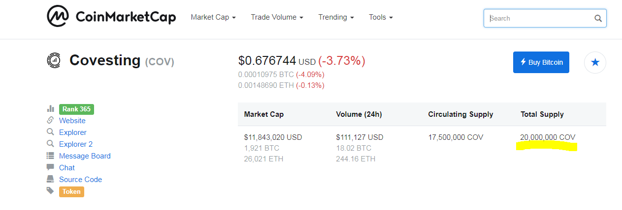Click the chat bubble icon
622x210 pixels.
[x=50, y=167]
